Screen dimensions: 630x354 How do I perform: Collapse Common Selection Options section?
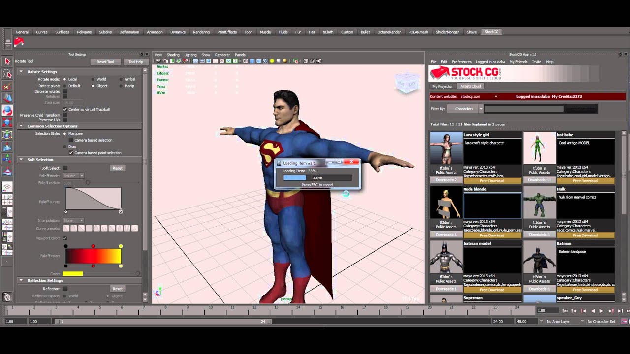click(21, 126)
